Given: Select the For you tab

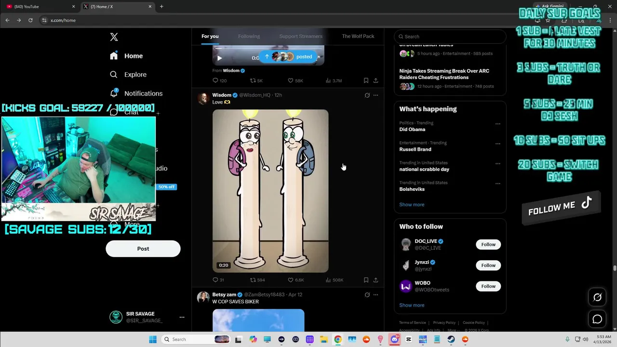Looking at the screenshot, I should point(210,36).
